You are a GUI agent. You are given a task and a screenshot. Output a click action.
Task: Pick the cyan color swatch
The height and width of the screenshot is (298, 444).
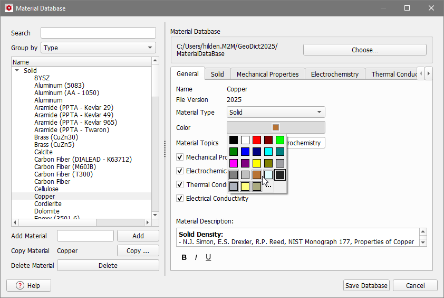pos(268,152)
